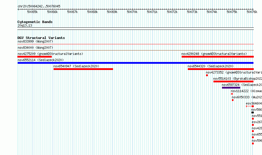
Task: Select the Cytogenetic Bands track title
Action: coord(35,22)
